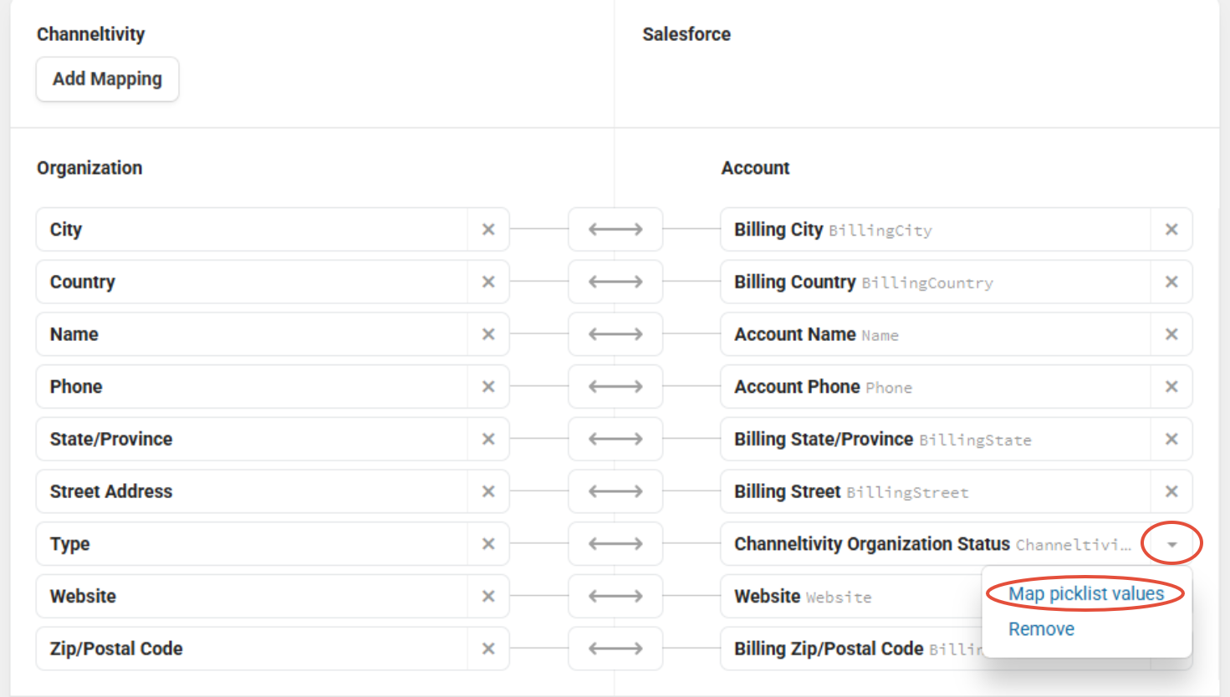The height and width of the screenshot is (697, 1230).
Task: Remove the City field with its X
Action: pyautogui.click(x=488, y=229)
